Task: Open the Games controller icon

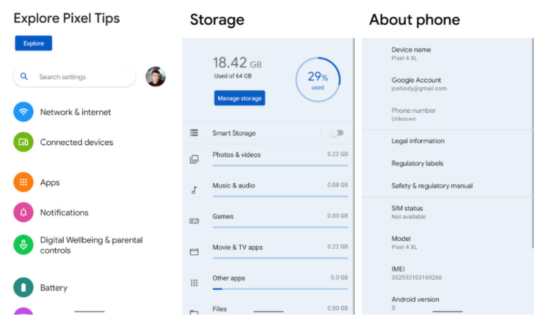Action: [194, 221]
